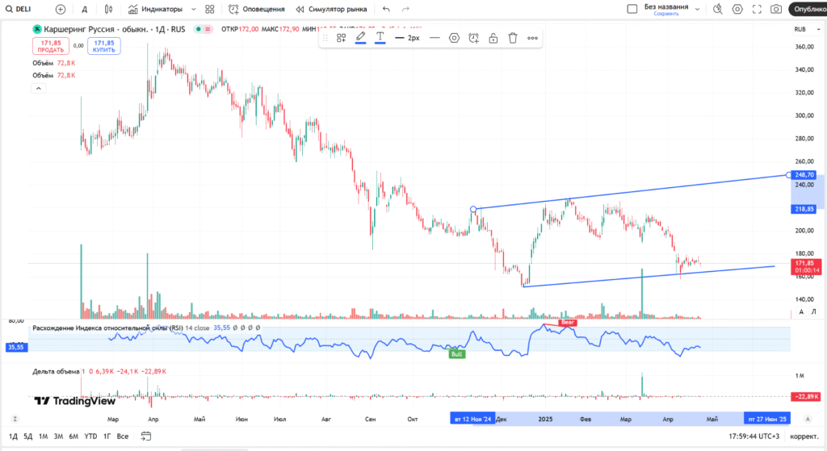Select 1Г date range tab
The width and height of the screenshot is (827, 451).
click(x=107, y=436)
